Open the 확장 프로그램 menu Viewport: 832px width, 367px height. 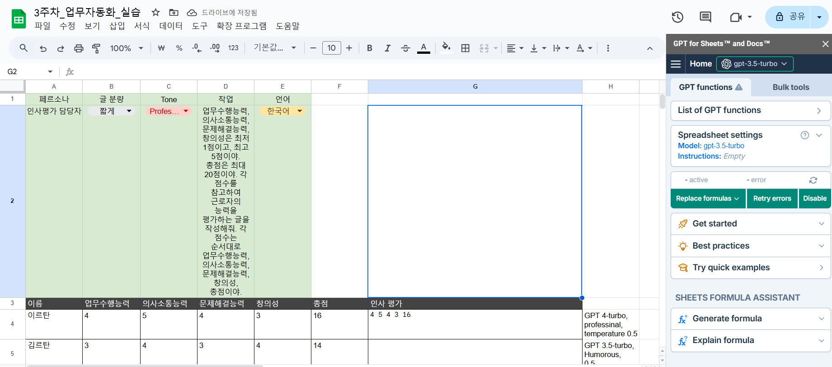point(241,26)
